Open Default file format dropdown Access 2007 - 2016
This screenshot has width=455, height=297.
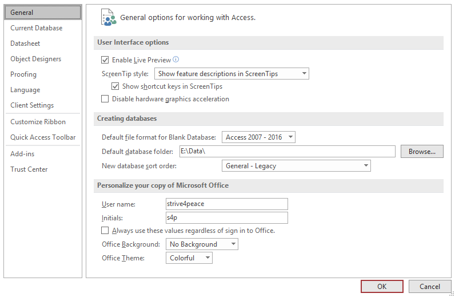point(258,137)
